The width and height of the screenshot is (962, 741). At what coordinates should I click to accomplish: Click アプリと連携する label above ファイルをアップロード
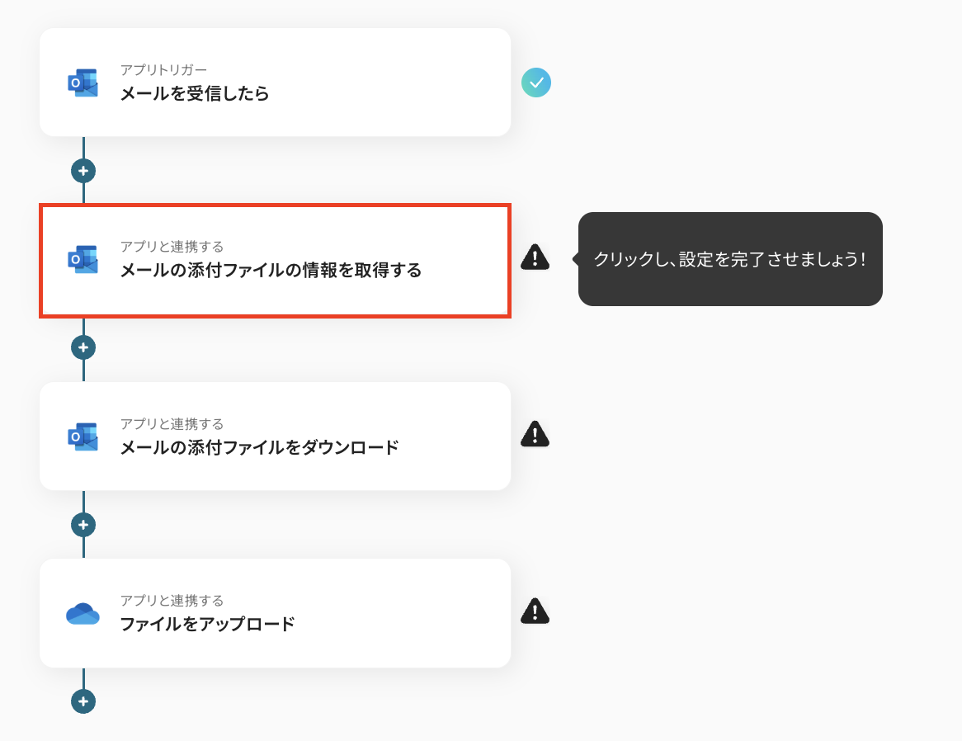point(172,601)
